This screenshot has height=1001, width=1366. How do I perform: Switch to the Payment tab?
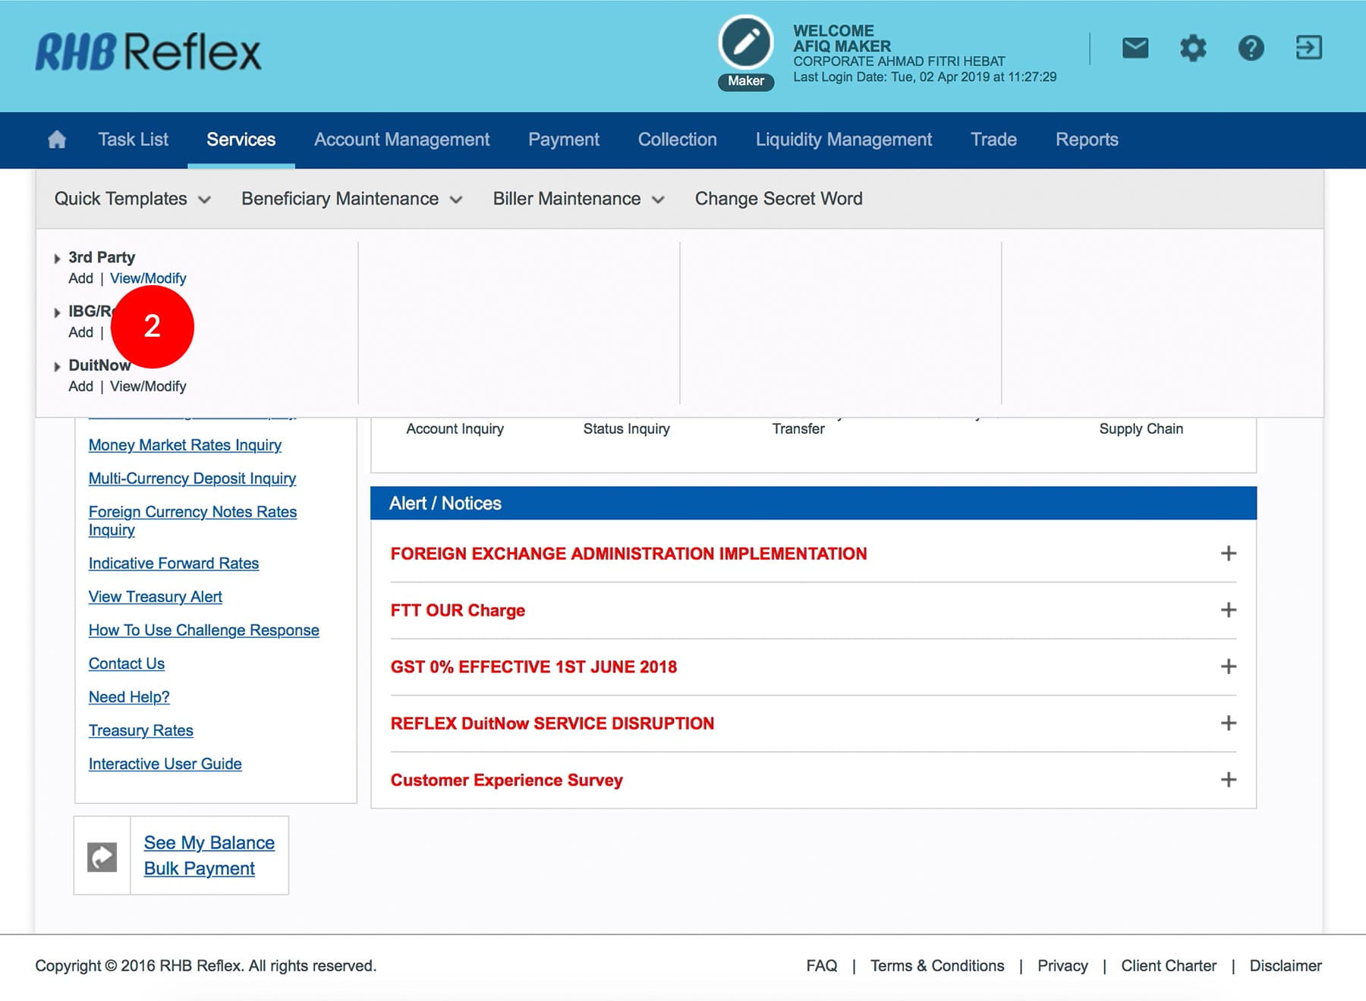(x=563, y=140)
